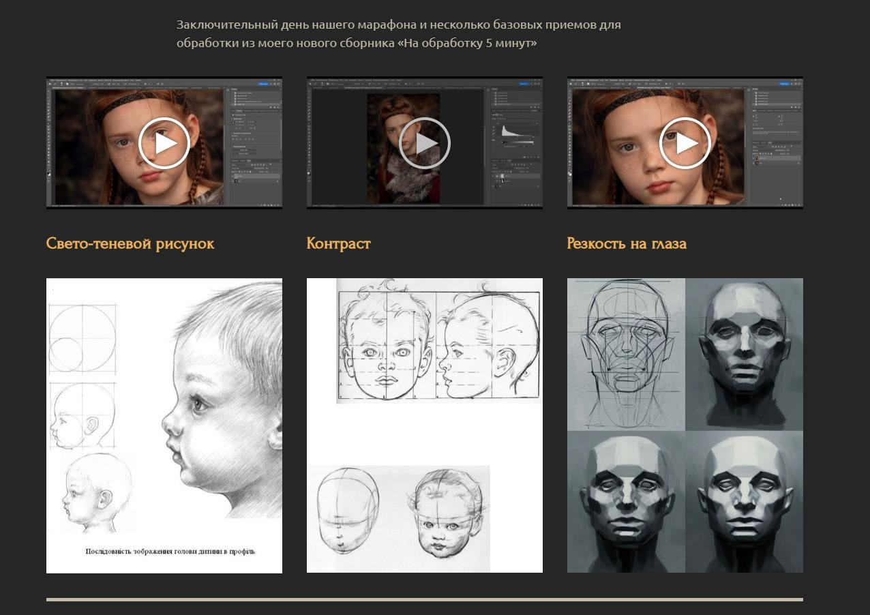Play the Резкость на глаза video
The image size is (870, 615).
coord(685,143)
